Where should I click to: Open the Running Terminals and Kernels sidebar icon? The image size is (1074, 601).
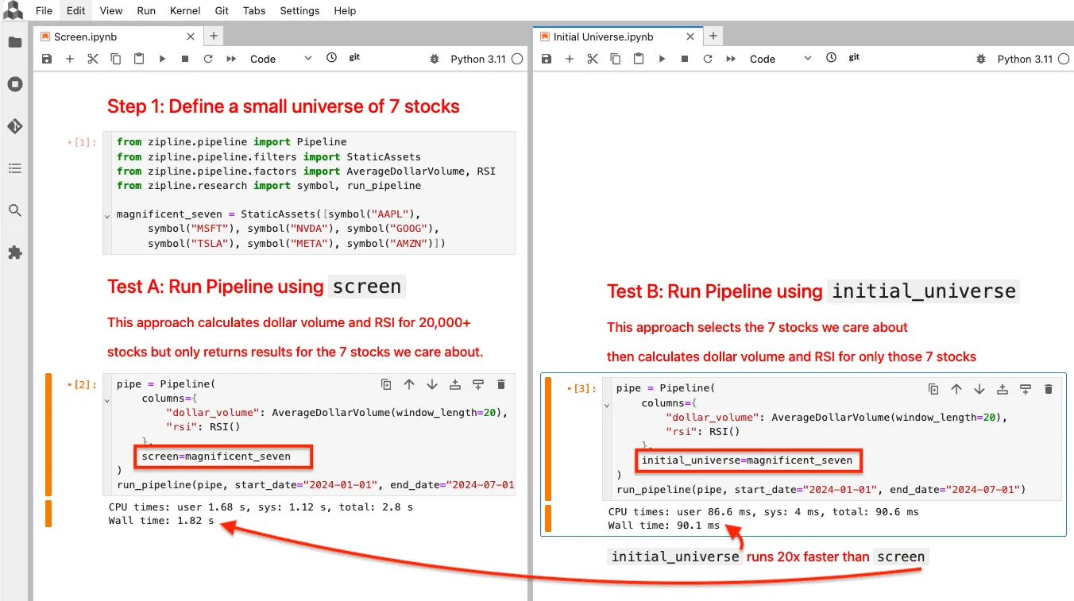coord(15,84)
